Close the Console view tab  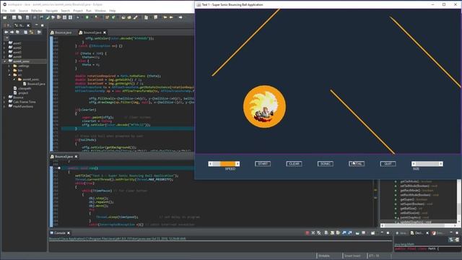point(69,233)
